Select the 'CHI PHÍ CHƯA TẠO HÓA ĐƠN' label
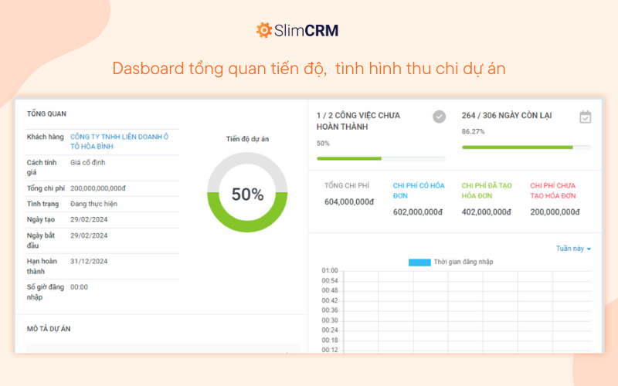Image resolution: width=618 pixels, height=386 pixels. click(x=552, y=191)
